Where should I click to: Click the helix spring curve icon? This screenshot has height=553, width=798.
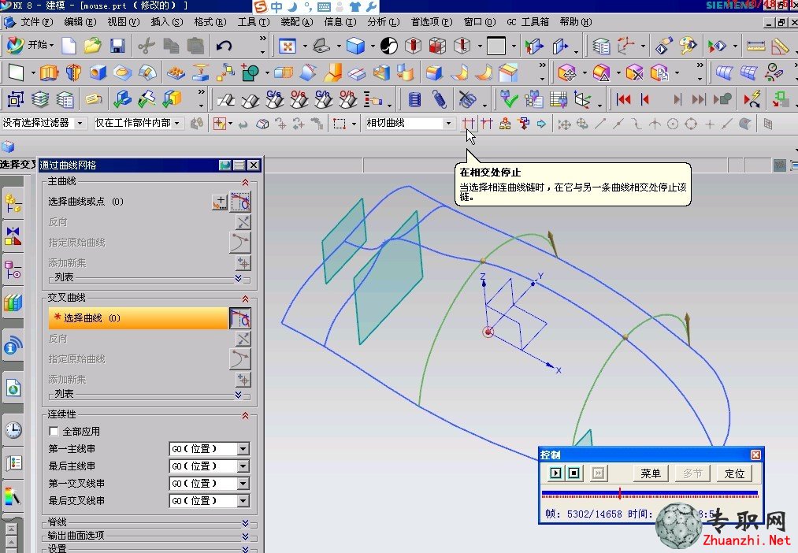pyautogui.click(x=440, y=99)
